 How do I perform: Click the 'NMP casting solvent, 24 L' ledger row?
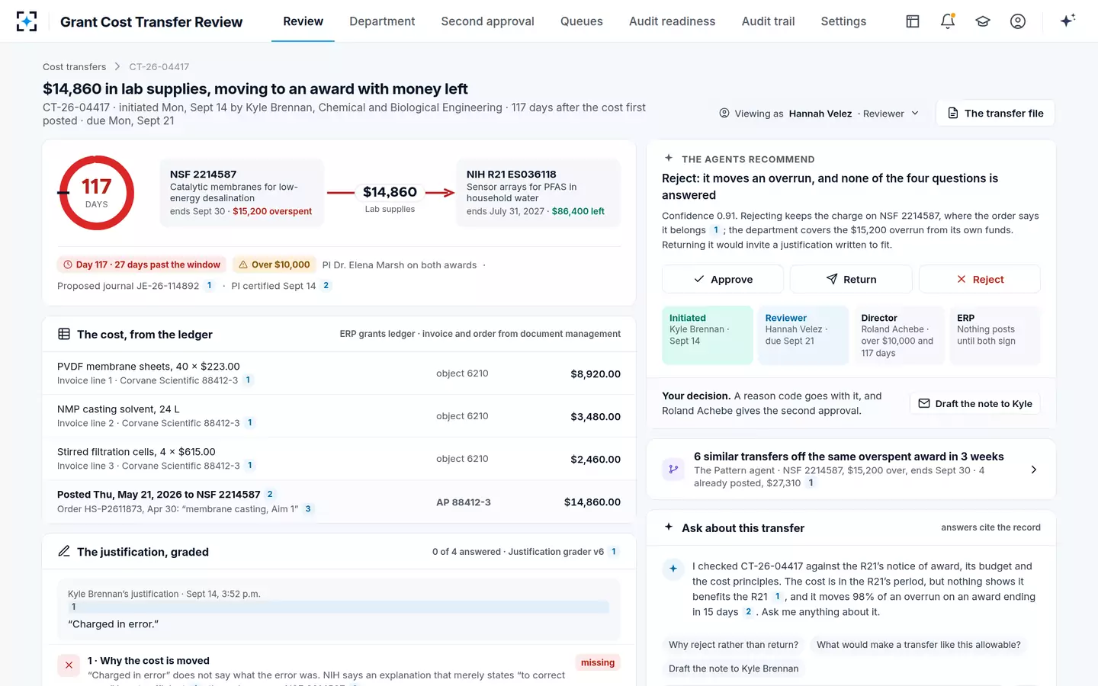click(x=339, y=416)
